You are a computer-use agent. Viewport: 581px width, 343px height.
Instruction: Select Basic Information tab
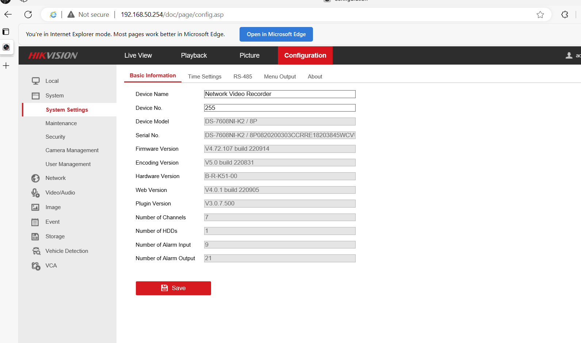[x=153, y=76]
